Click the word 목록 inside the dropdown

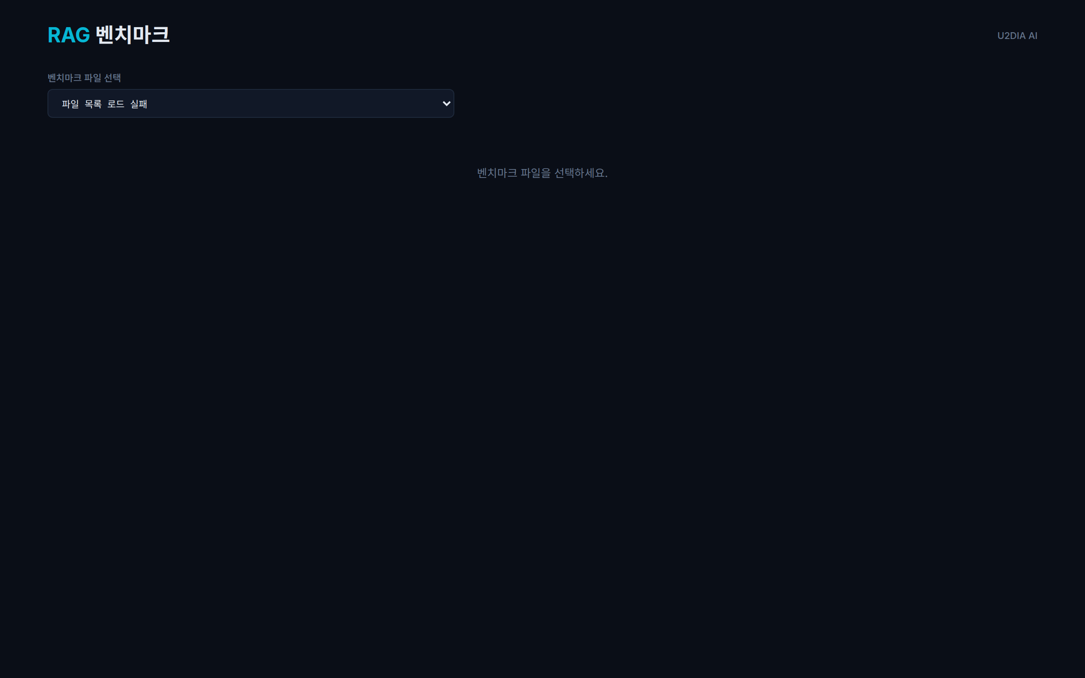[x=93, y=104]
